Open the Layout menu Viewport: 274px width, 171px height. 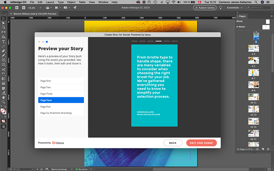(50, 2)
